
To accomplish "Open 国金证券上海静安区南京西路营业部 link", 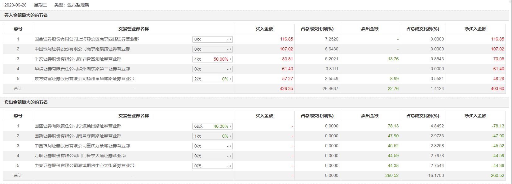I will [86, 39].
